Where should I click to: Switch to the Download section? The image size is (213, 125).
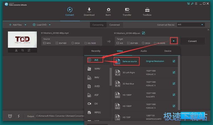coord(89,12)
